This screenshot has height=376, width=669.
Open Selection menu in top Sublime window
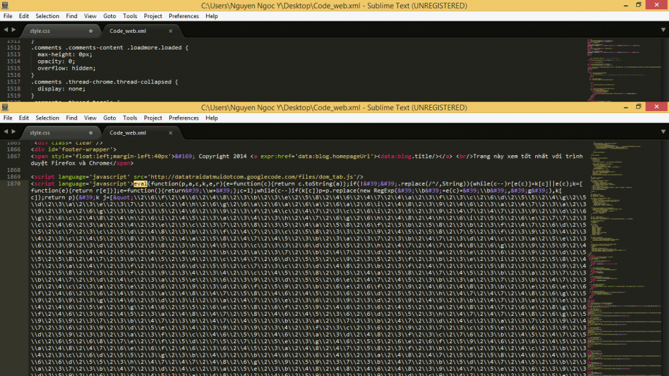(47, 16)
